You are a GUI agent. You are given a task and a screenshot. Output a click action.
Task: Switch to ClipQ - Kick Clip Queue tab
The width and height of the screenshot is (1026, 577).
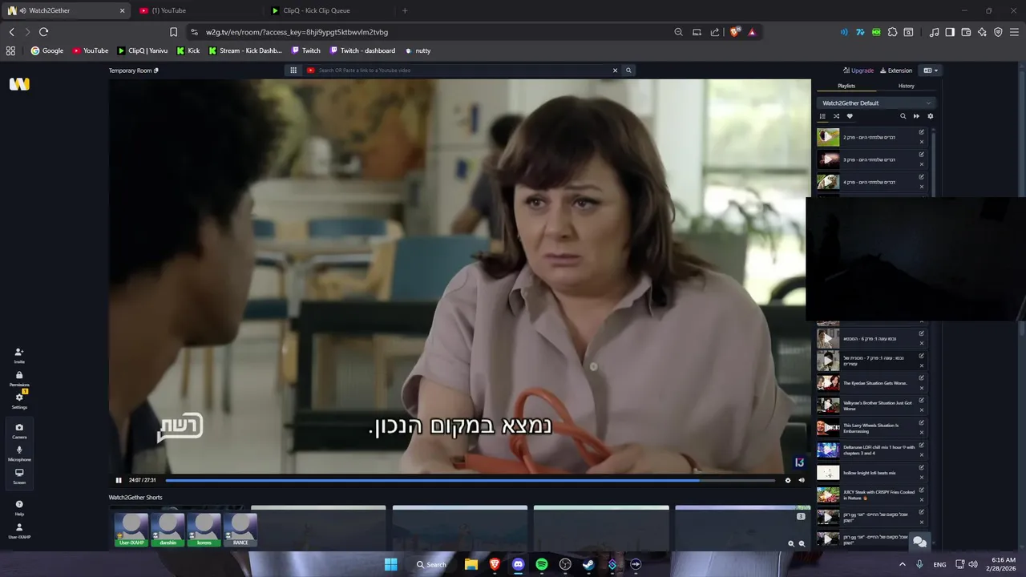[329, 10]
